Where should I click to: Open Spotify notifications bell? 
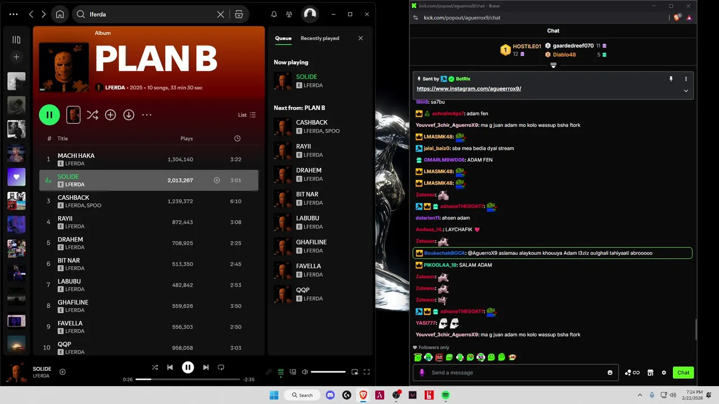point(274,15)
